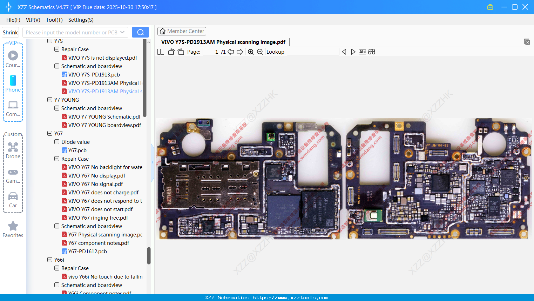Viewport: 534px width, 301px height.
Task: Toggle the two-page layout view icon
Action: point(161,52)
